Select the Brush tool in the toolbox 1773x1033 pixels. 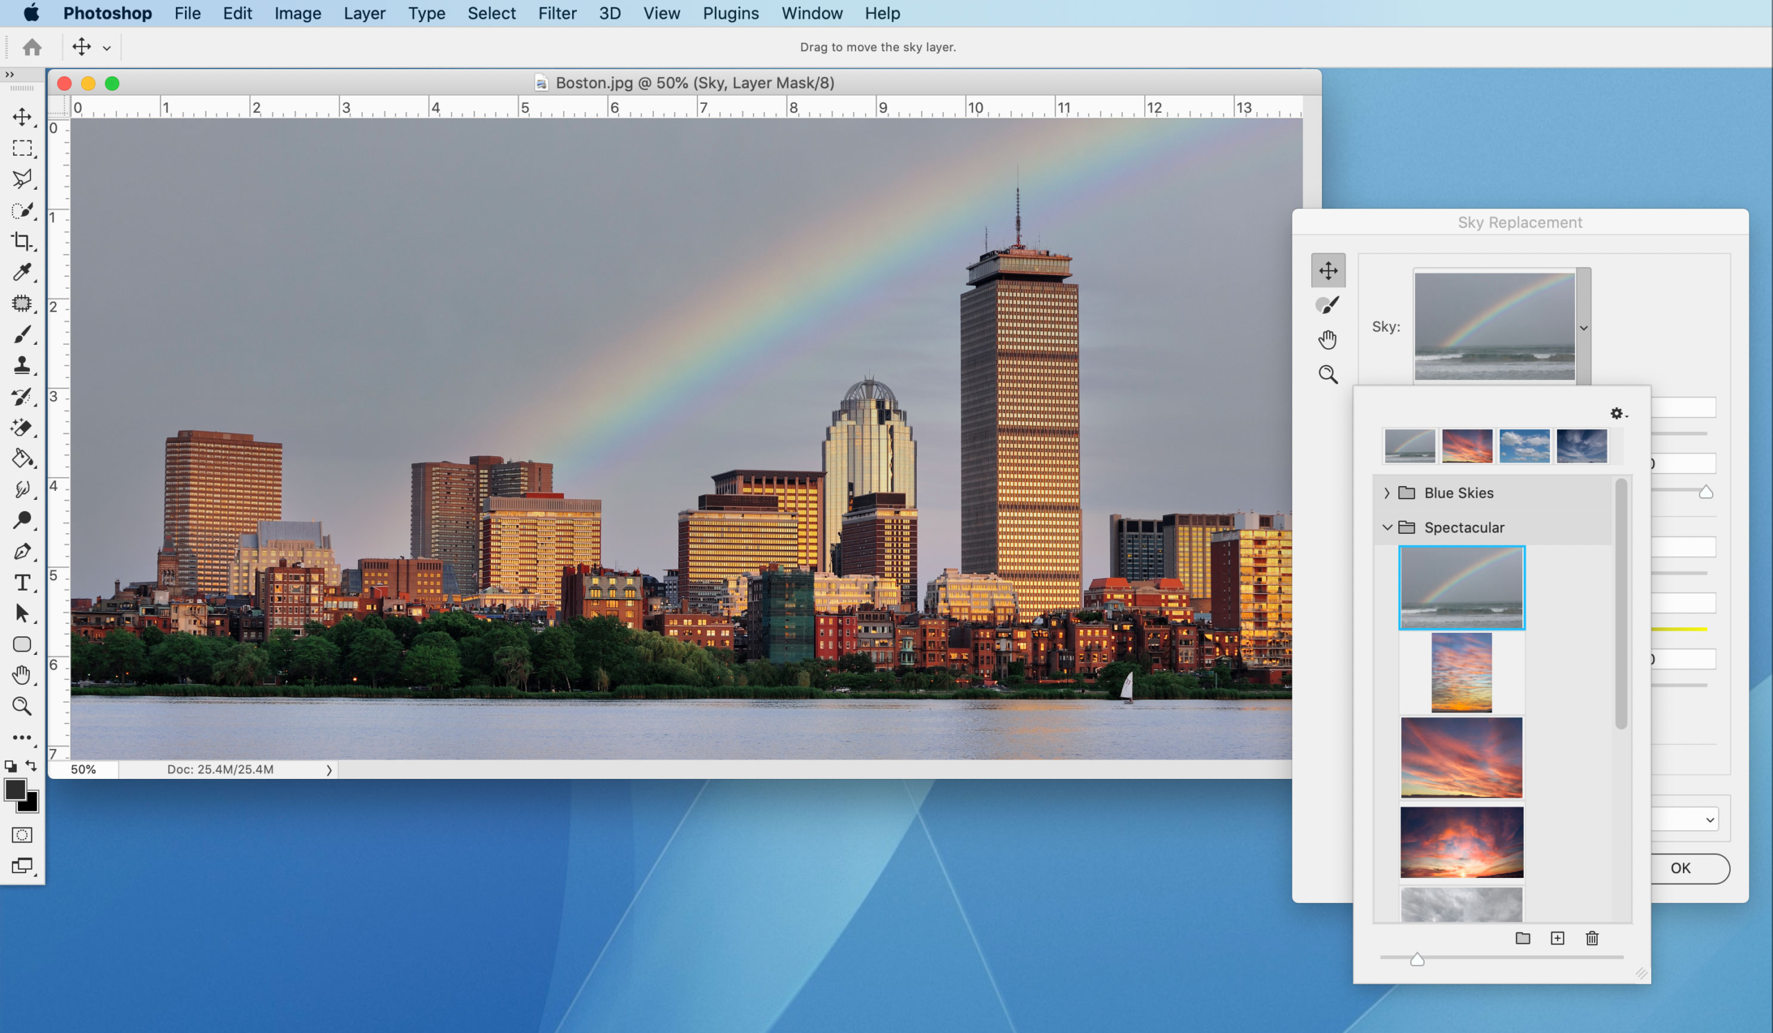click(x=21, y=334)
